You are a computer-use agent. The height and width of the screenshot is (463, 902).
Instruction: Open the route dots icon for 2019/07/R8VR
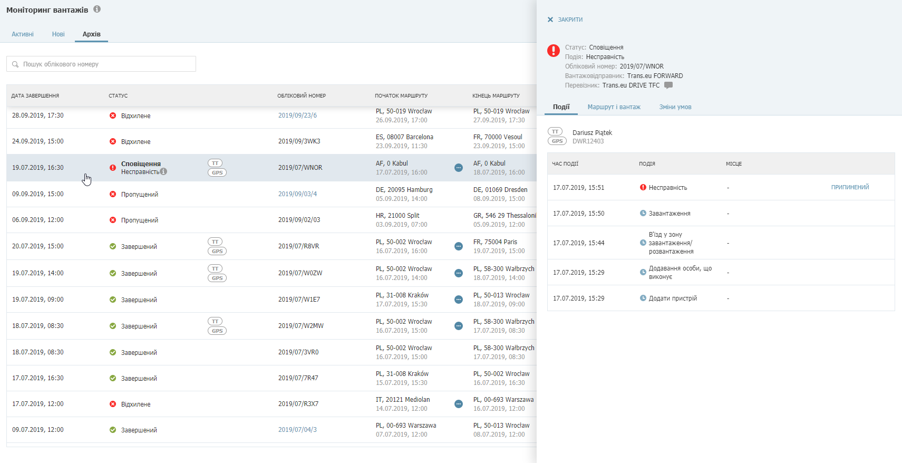(x=459, y=246)
